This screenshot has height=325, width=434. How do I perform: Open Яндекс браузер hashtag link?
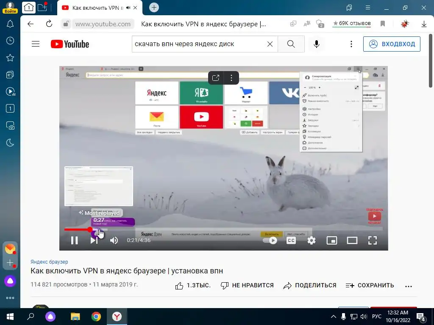49,262
